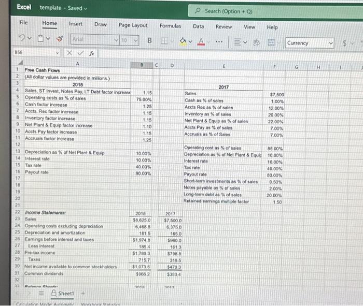This screenshot has width=363, height=306.
Task: Select the Format Painter brush icon
Action: pos(60,39)
